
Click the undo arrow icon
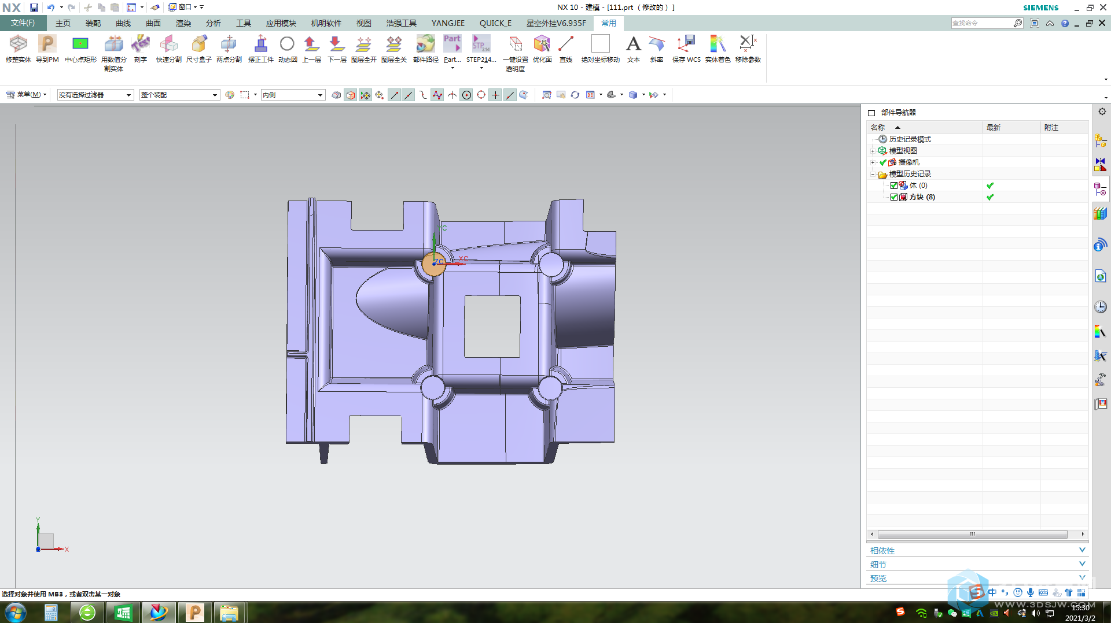click(x=51, y=8)
